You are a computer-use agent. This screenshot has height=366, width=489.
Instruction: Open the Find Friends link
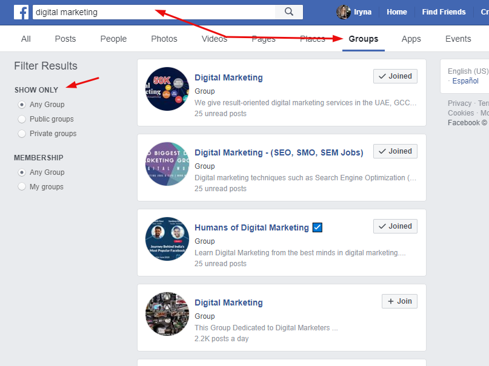tap(444, 12)
